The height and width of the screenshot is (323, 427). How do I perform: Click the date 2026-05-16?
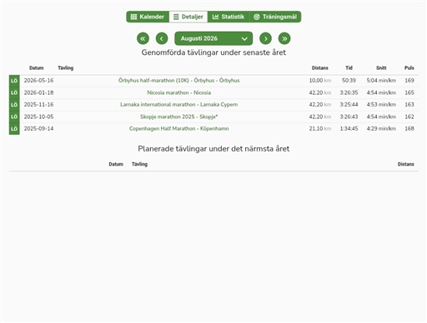pyautogui.click(x=38, y=81)
